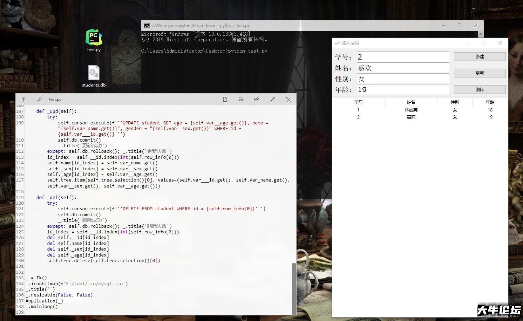Click the cmd.exe title bar icon

click(147, 25)
